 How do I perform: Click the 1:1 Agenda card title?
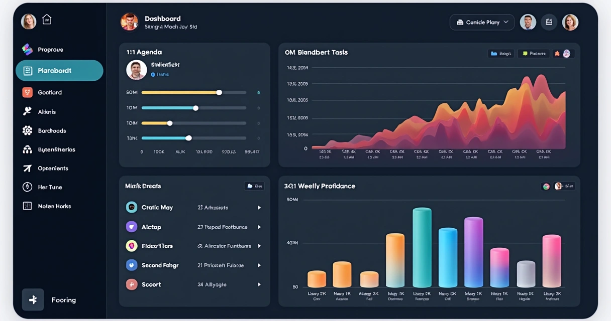144,52
